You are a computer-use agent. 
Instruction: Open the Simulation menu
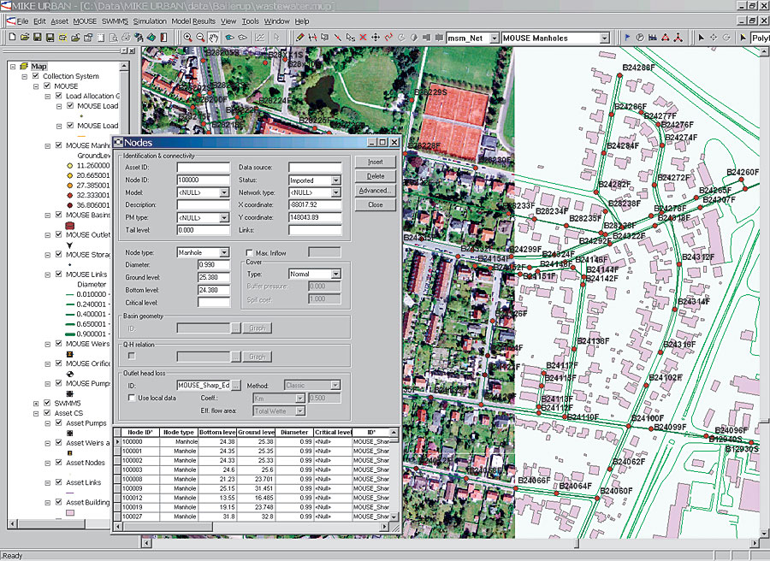tap(150, 21)
